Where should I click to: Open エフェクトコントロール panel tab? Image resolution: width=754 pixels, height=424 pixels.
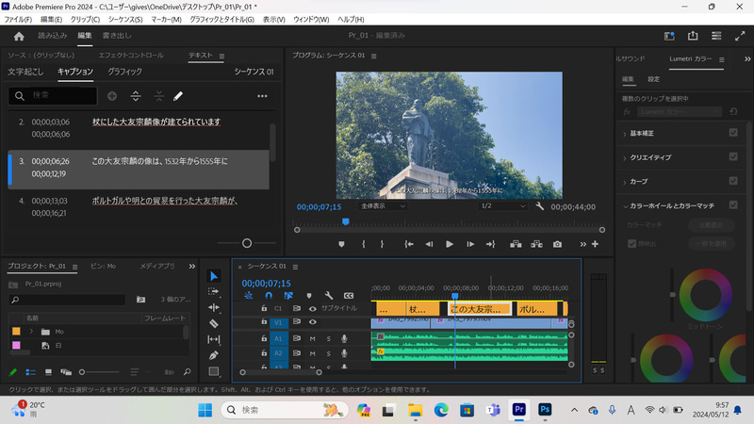coord(131,56)
